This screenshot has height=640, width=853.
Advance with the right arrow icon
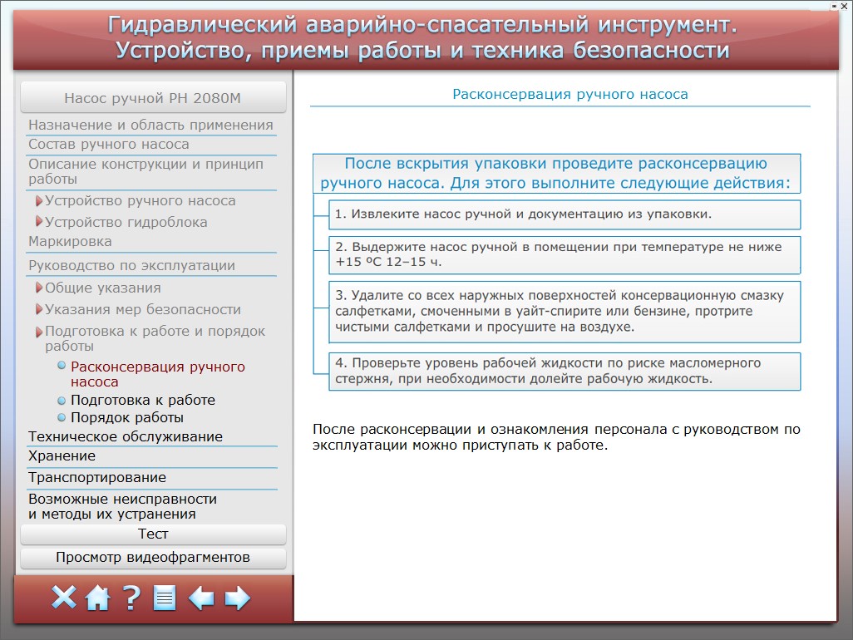coord(237,598)
